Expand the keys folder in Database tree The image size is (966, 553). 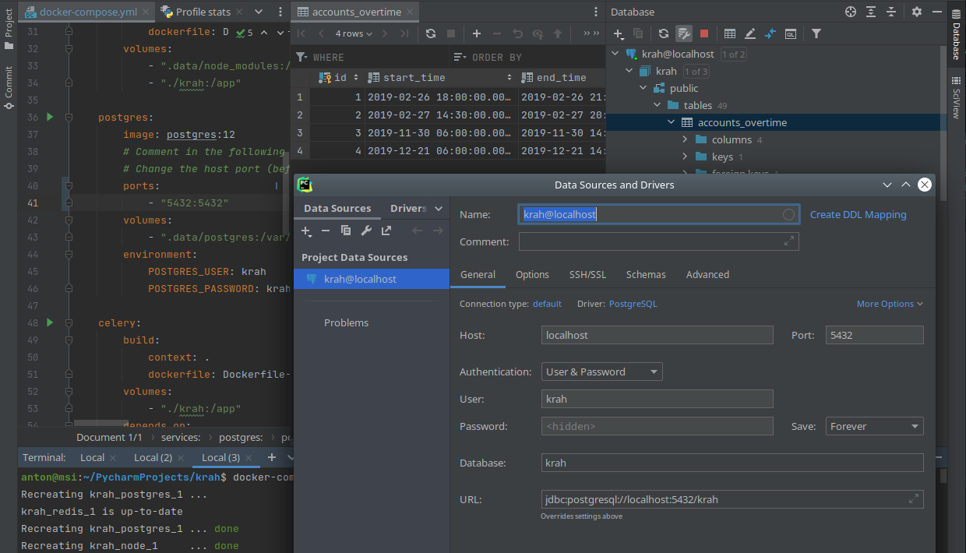(x=685, y=157)
